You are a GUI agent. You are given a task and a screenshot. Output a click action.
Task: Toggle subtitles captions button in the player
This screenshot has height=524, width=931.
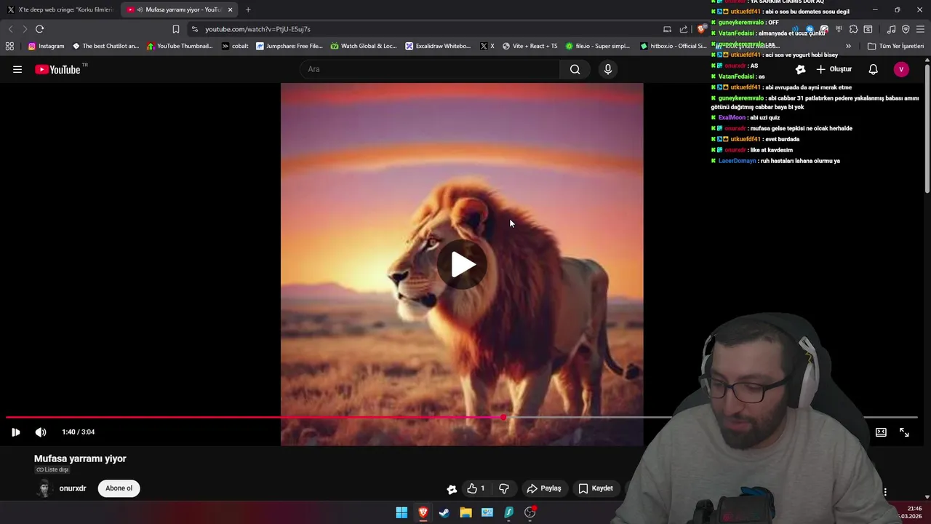(881, 432)
